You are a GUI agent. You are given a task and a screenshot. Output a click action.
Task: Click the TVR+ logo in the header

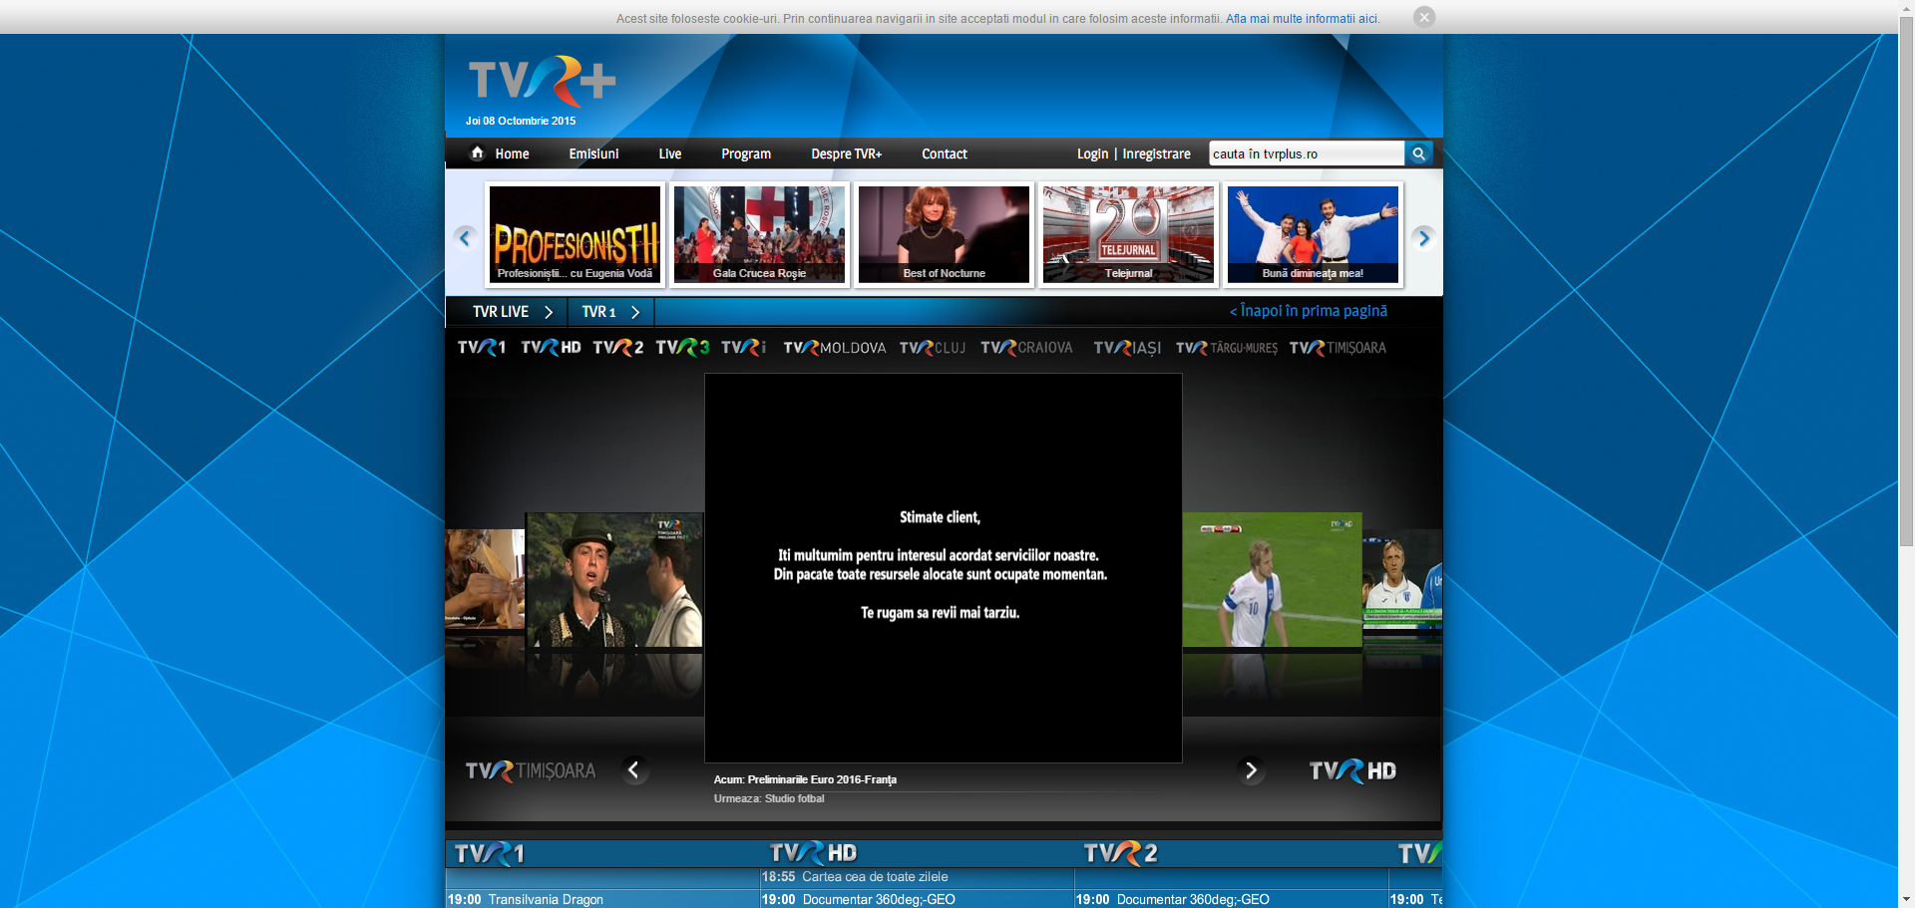pos(542,82)
